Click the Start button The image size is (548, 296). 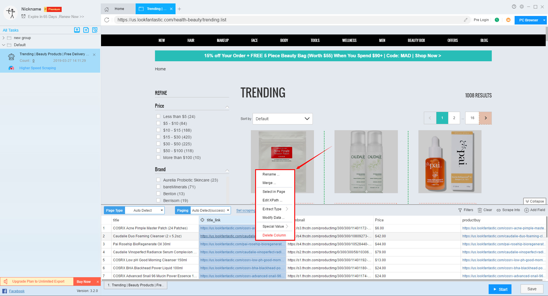(x=500, y=289)
